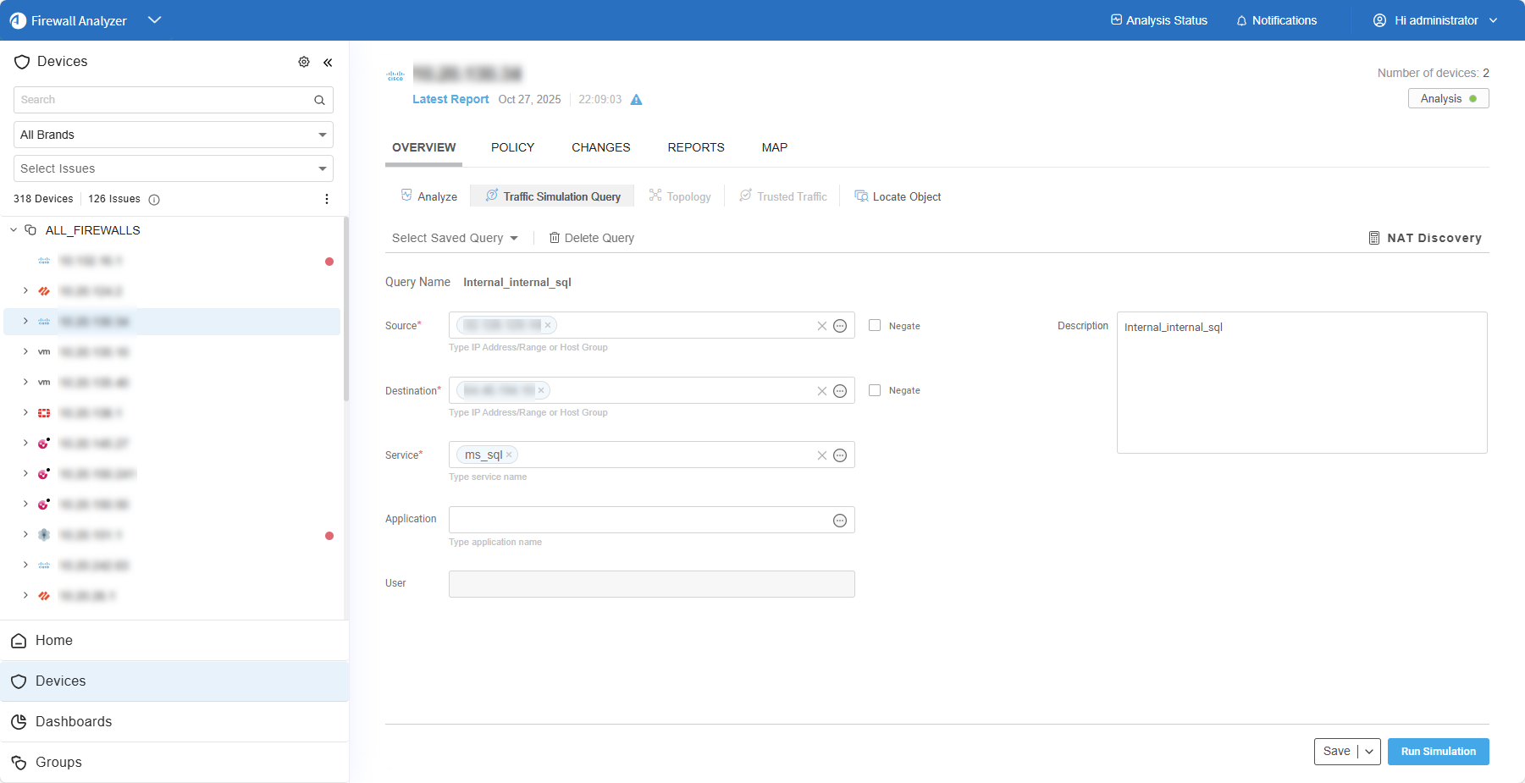Click into the Description text area

pyautogui.click(x=1301, y=389)
